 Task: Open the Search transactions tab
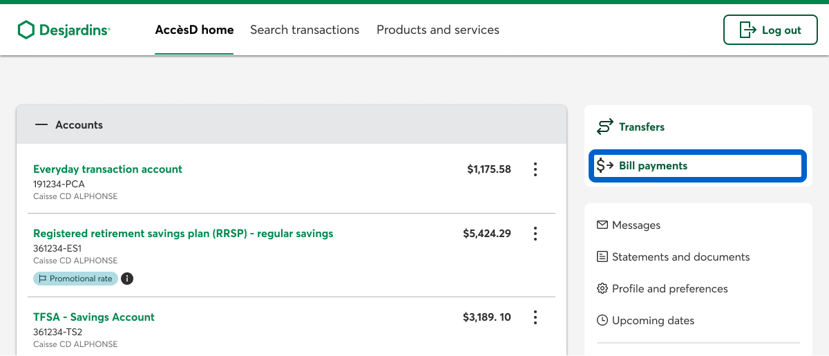click(x=305, y=30)
